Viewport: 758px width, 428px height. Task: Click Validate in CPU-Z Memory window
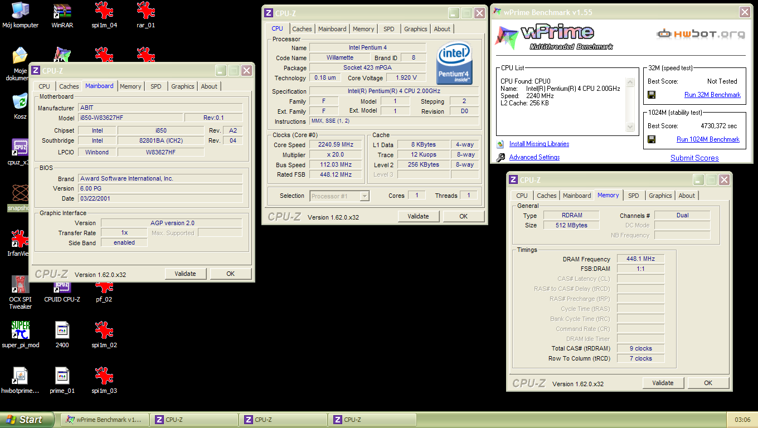663,383
